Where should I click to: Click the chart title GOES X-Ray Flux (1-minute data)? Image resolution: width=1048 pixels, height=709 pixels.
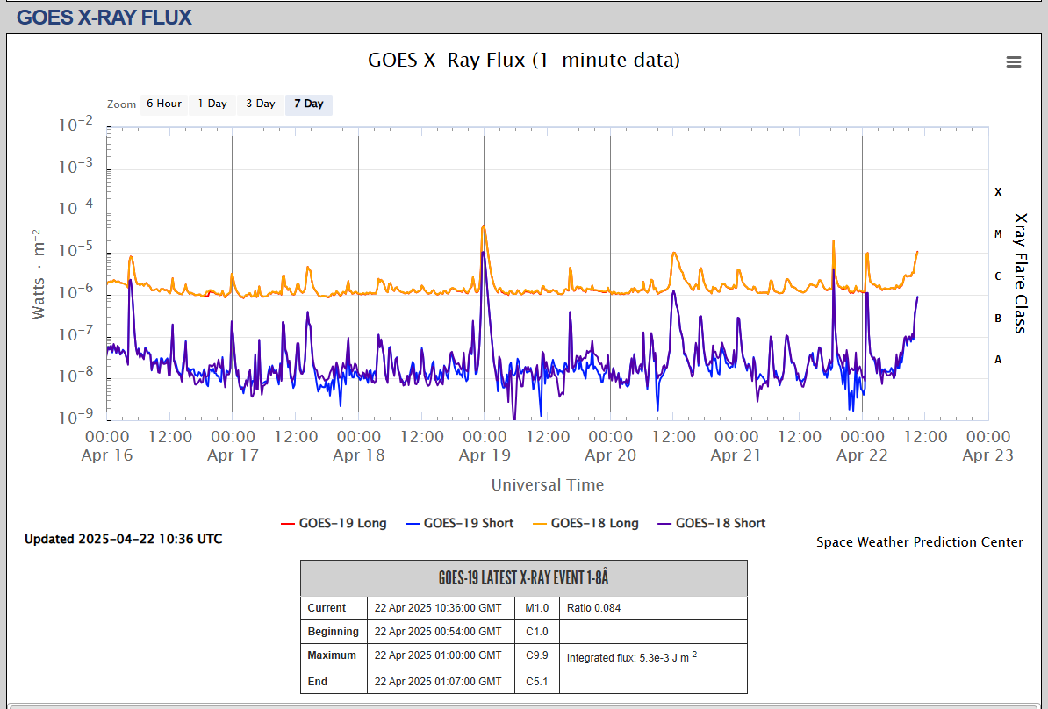tap(524, 61)
